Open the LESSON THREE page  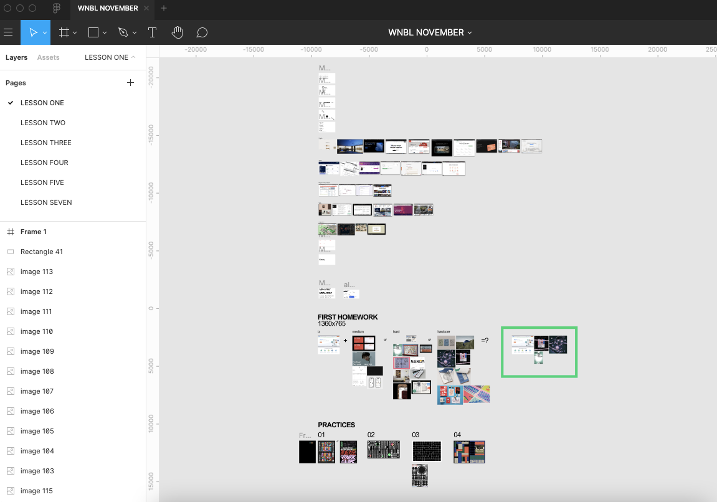click(x=45, y=143)
